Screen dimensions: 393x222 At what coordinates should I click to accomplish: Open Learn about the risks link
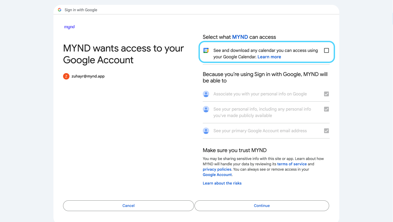pyautogui.click(x=222, y=183)
